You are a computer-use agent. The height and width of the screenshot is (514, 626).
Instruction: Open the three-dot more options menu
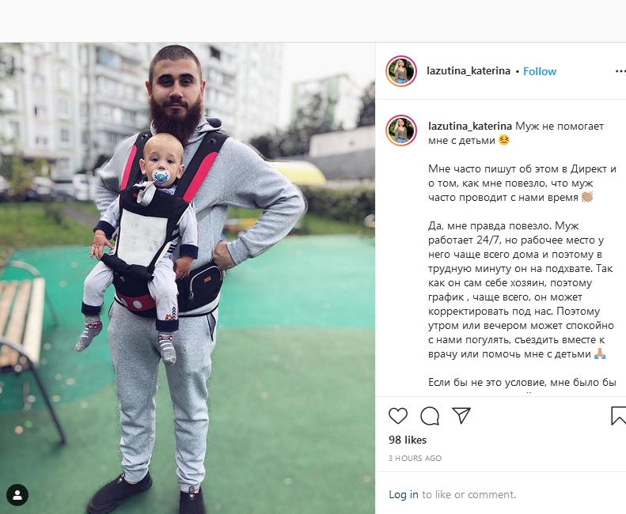(620, 71)
